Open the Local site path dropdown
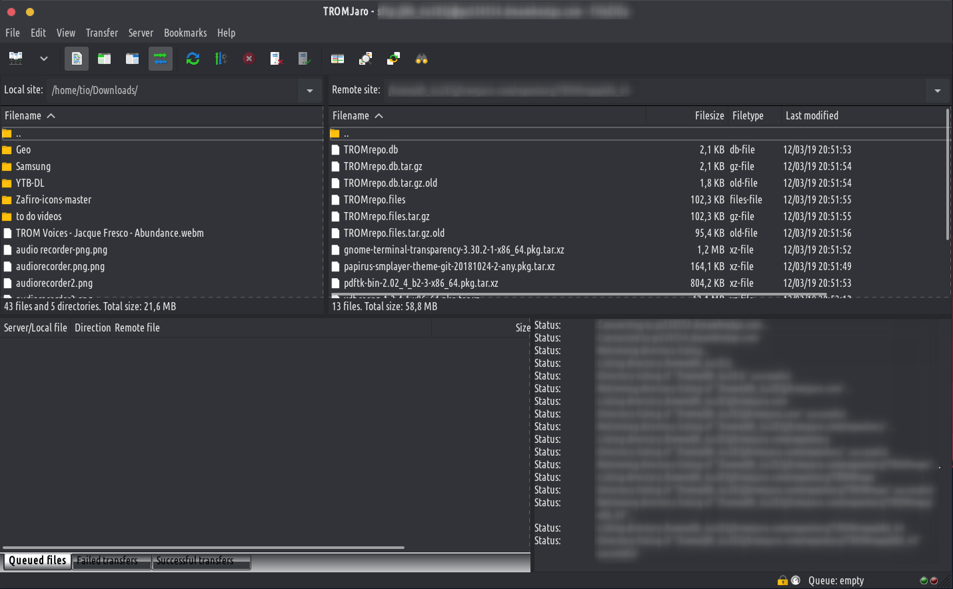This screenshot has height=589, width=953. tap(309, 91)
